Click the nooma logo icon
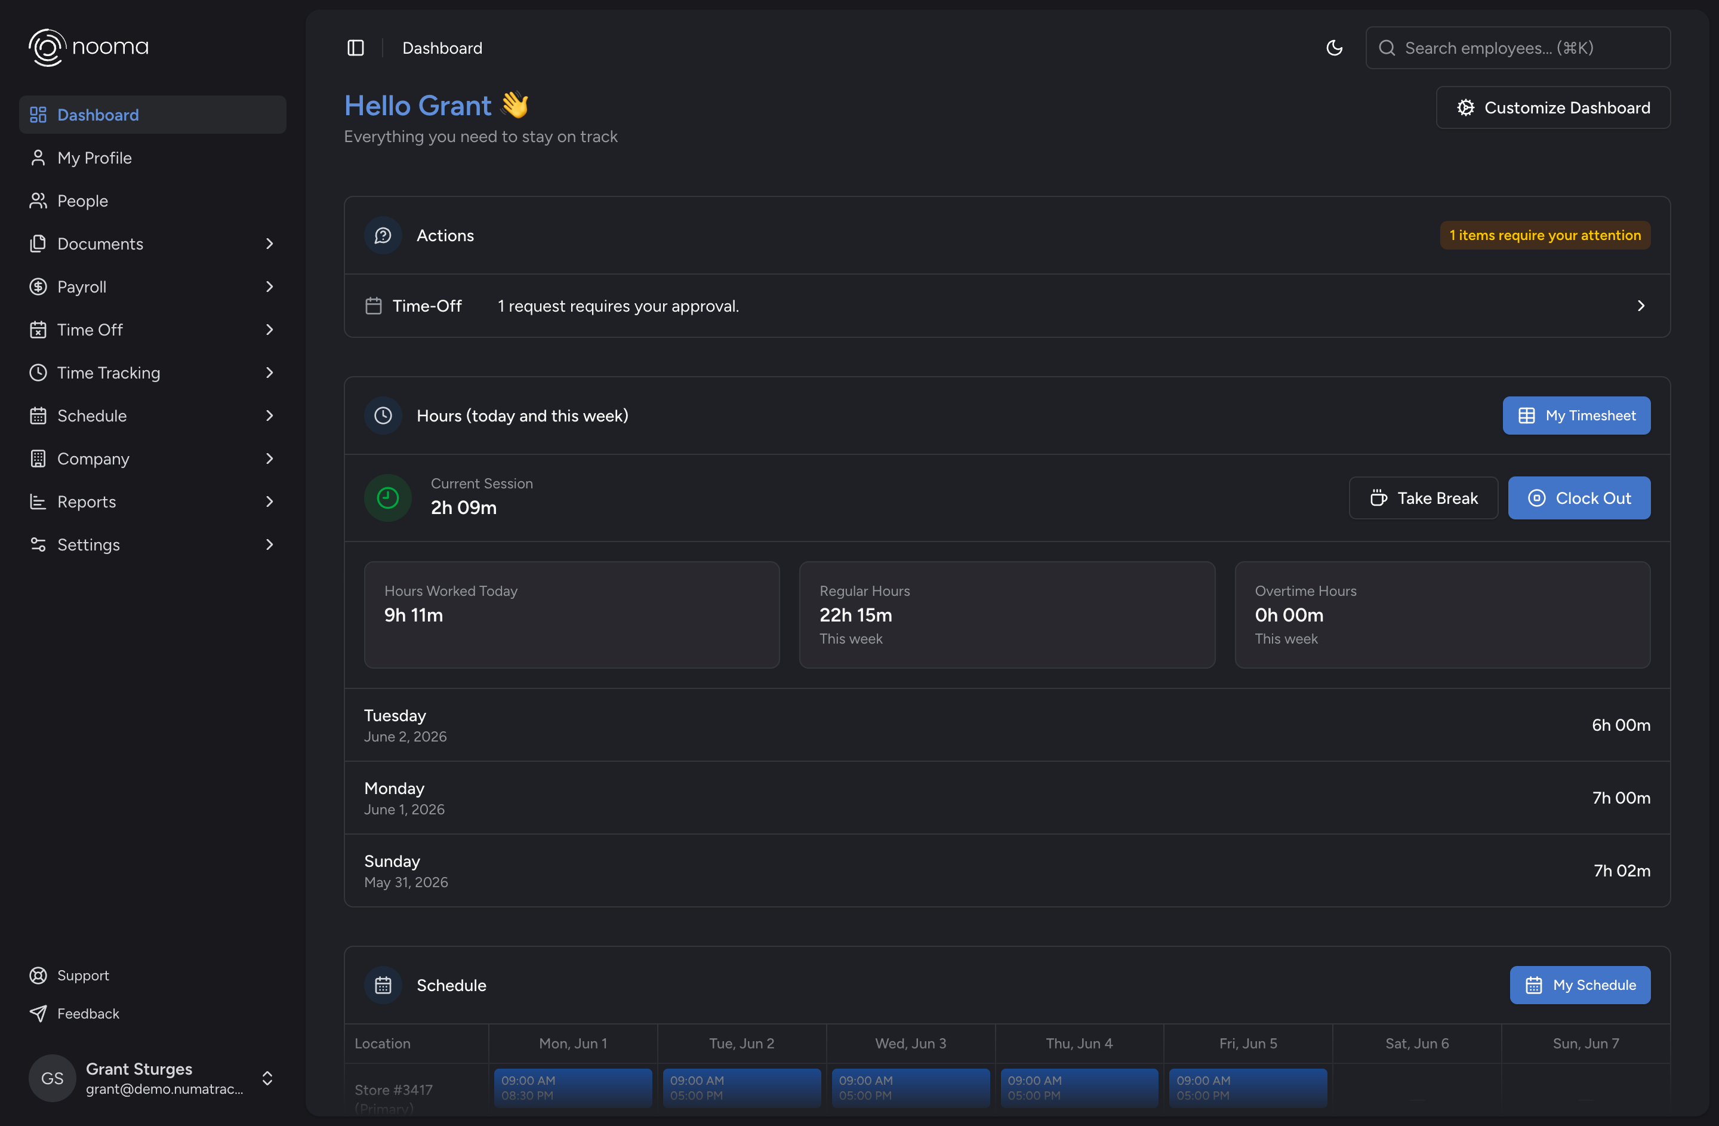This screenshot has width=1719, height=1126. pos(47,48)
